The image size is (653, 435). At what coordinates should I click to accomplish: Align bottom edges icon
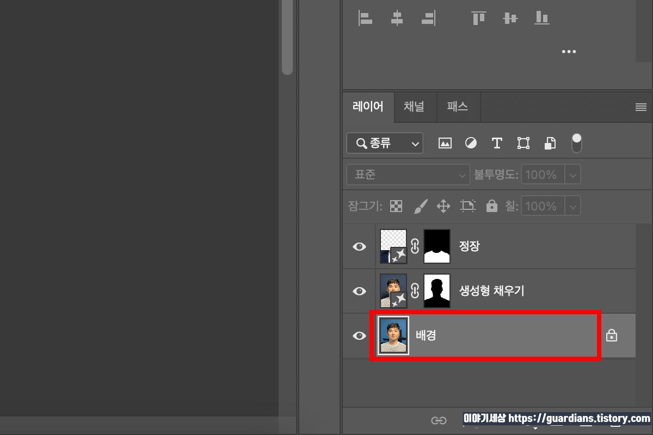[541, 18]
